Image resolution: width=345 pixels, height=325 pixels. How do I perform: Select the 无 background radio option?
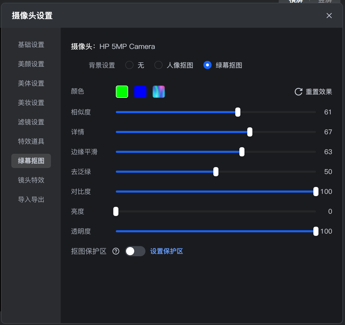tap(129, 65)
